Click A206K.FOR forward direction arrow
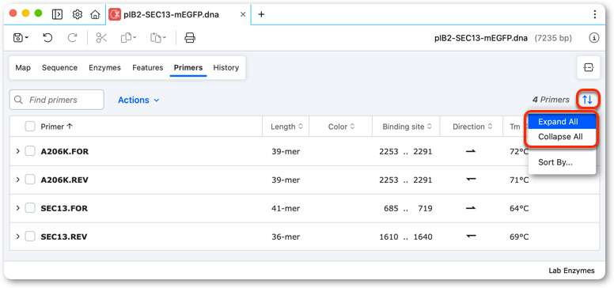The width and height of the screenshot is (614, 288). (x=471, y=151)
